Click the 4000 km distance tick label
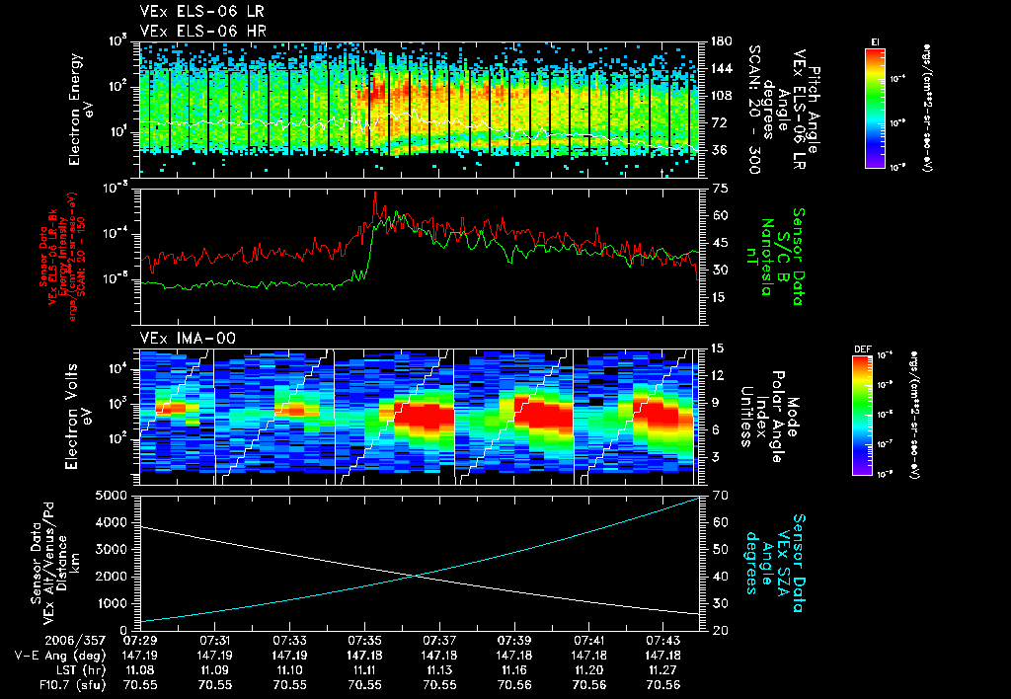The width and height of the screenshot is (1011, 699). [x=112, y=522]
